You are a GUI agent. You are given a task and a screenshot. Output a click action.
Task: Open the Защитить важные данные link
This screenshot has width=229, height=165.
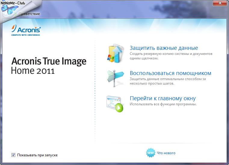click(x=164, y=48)
